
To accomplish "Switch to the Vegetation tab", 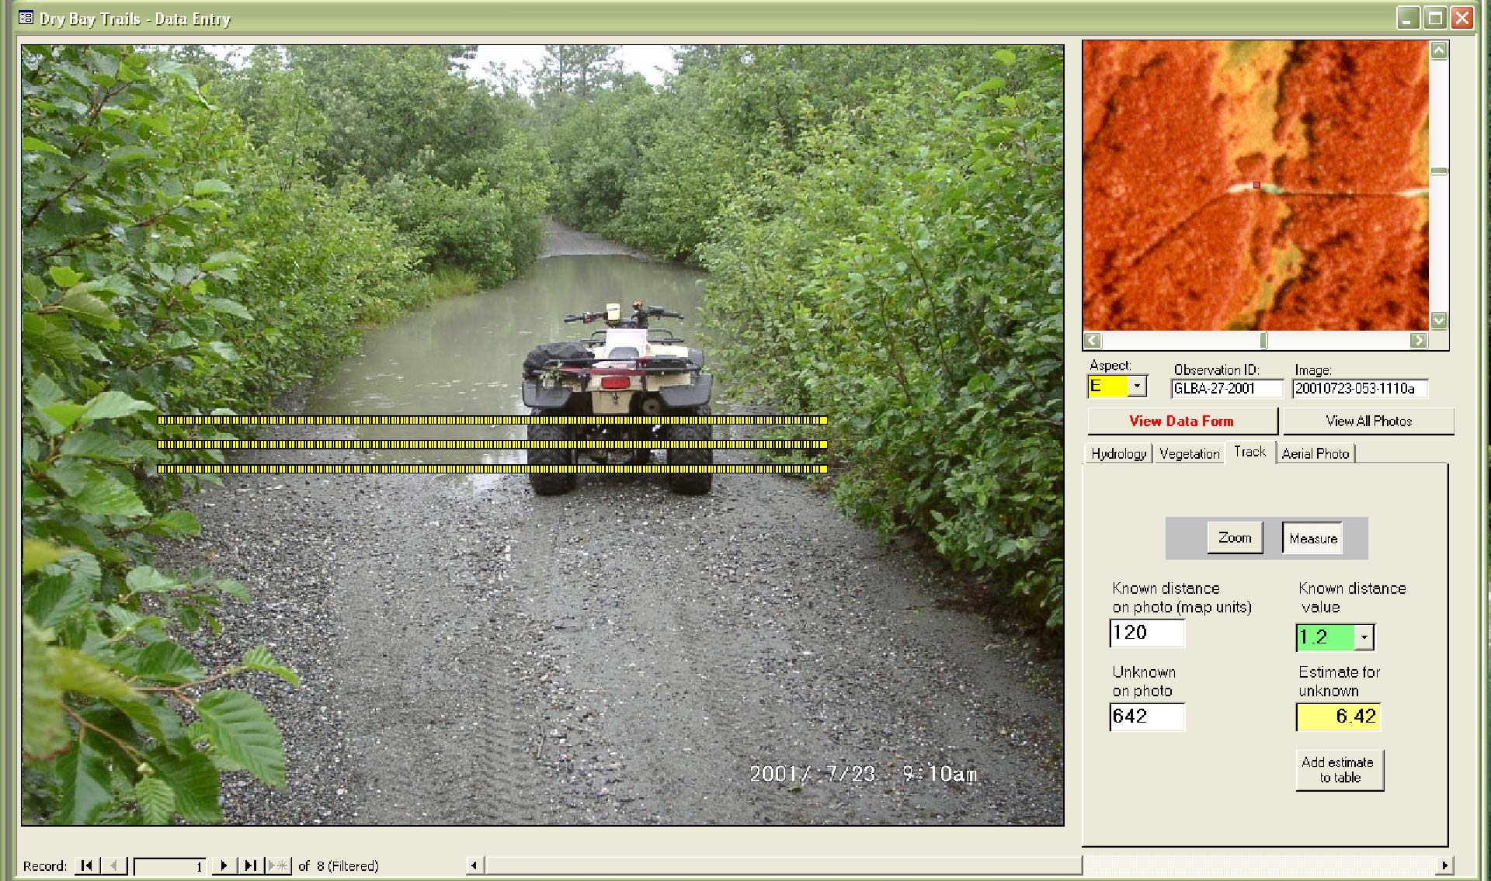I will coord(1189,453).
